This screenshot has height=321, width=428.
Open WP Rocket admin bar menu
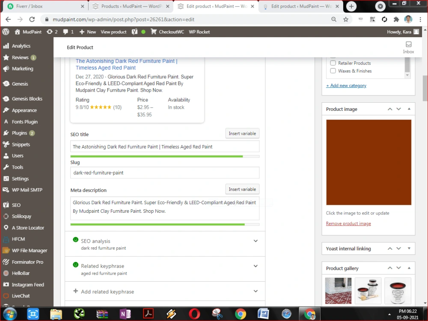(199, 32)
